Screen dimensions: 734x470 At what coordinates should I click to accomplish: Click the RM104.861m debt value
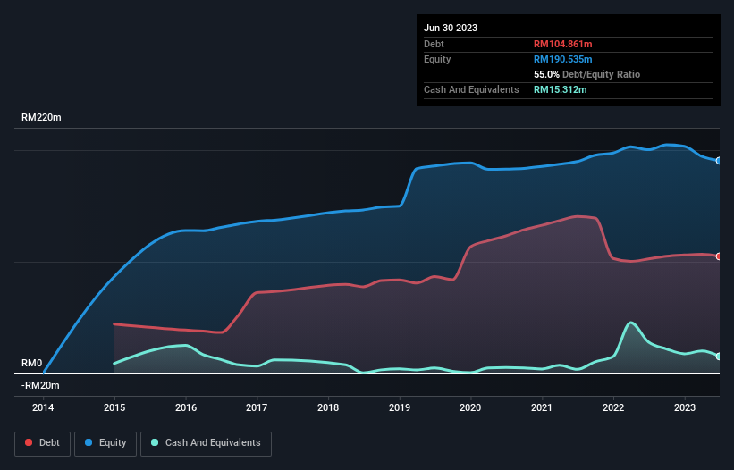tap(562, 44)
